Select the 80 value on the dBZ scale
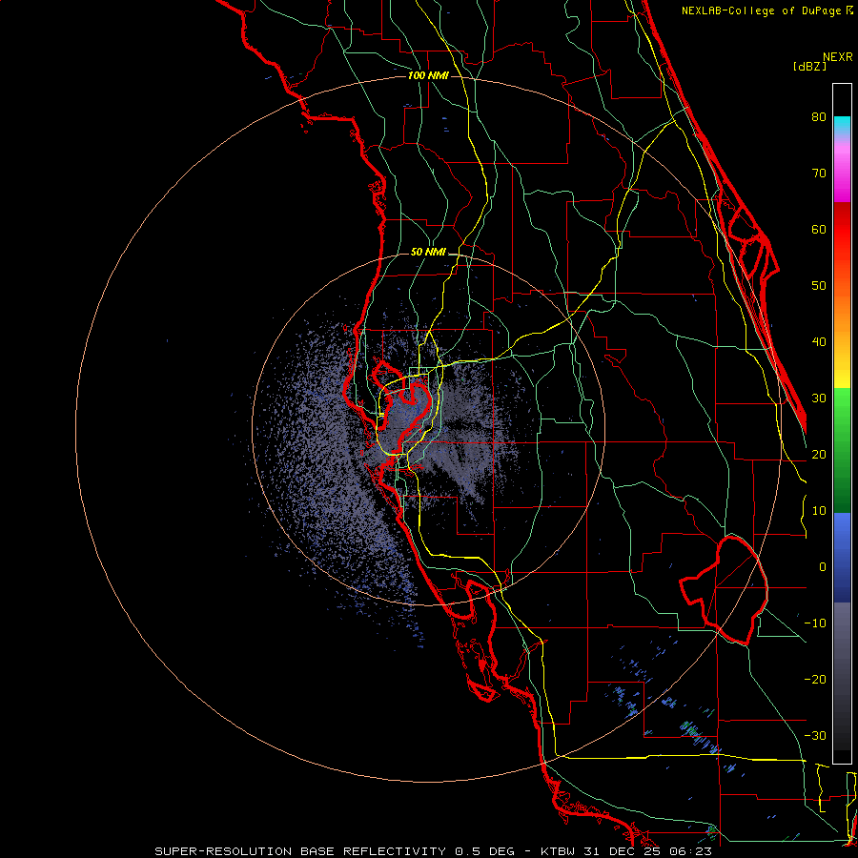The width and height of the screenshot is (858, 858). point(819,117)
